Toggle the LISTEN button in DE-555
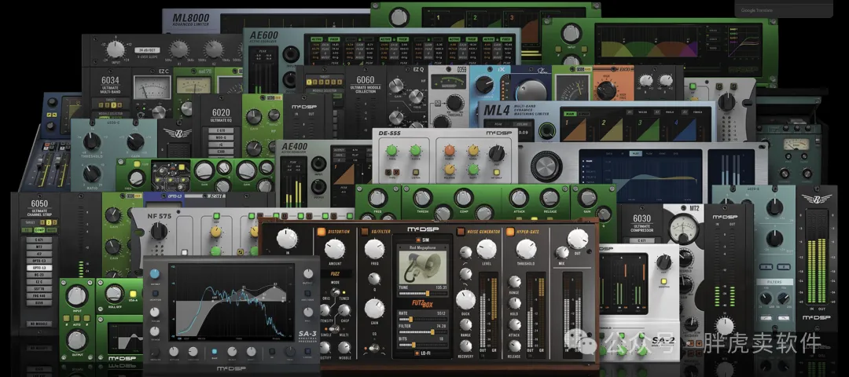 pyautogui.click(x=415, y=173)
